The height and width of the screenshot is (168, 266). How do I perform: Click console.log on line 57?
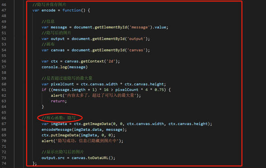click(54, 67)
